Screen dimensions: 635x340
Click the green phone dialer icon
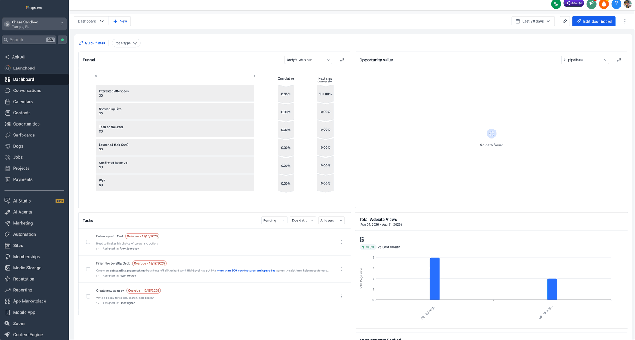click(x=556, y=4)
